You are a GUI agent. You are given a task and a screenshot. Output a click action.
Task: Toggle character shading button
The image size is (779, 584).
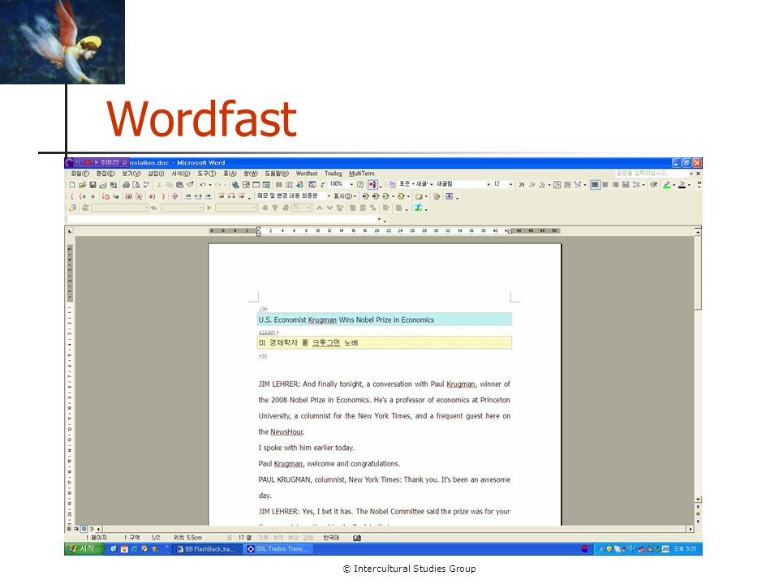567,185
